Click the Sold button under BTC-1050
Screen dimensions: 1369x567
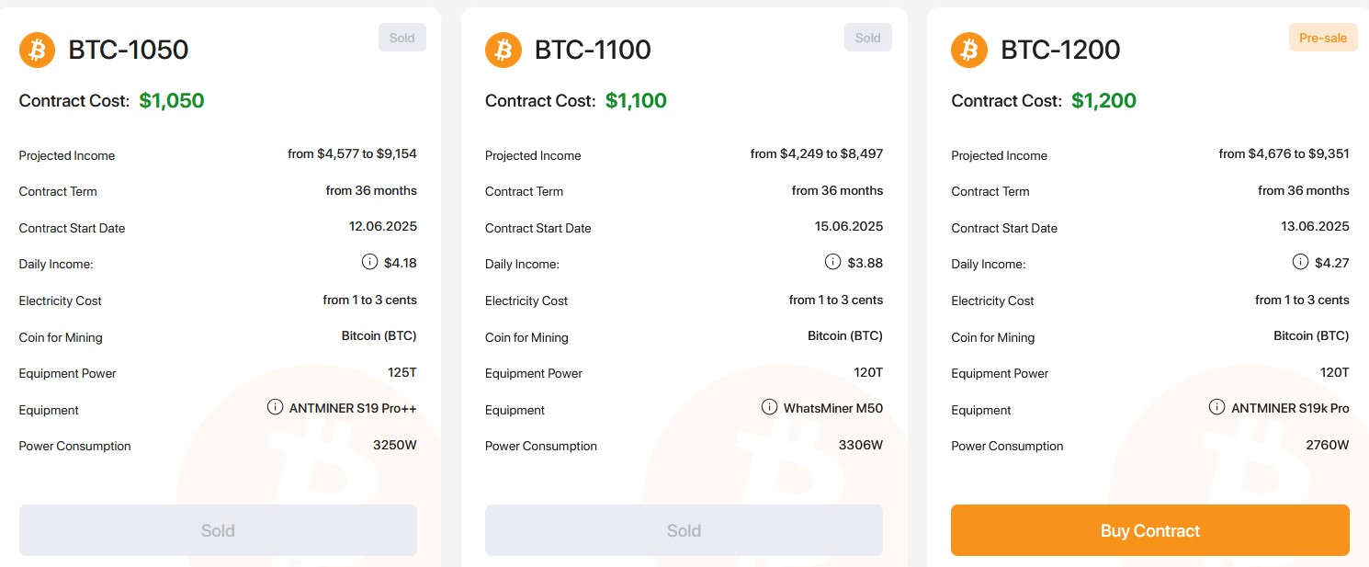click(218, 530)
